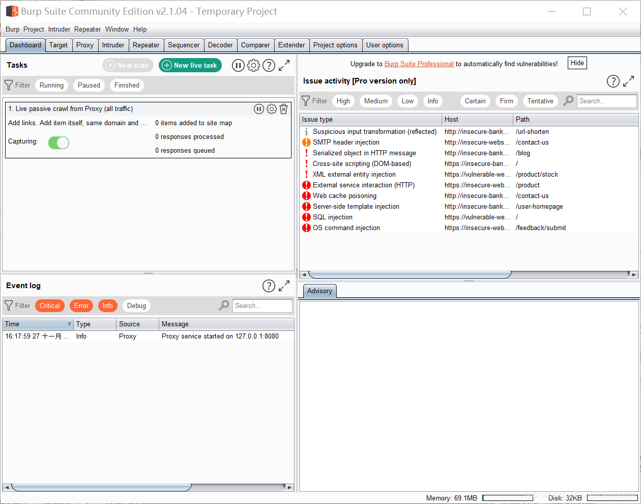Click the Issue activity search magnifier icon
This screenshot has height=504, width=641.
tap(568, 101)
